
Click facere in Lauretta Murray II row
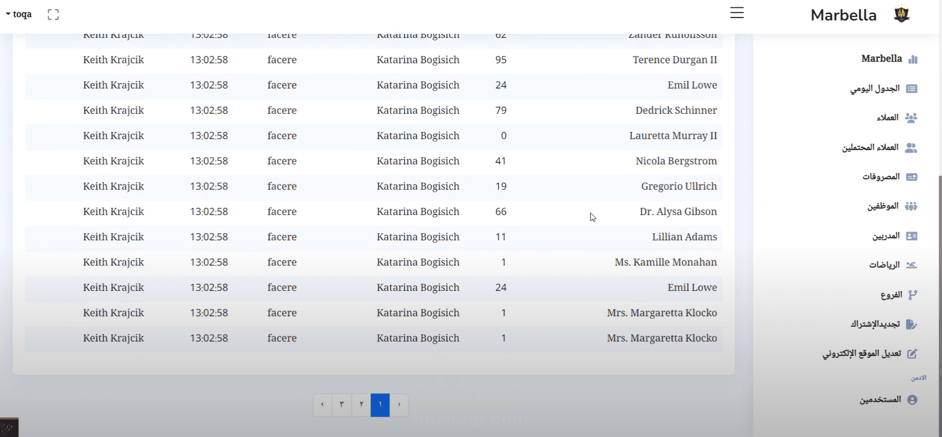[x=282, y=136]
